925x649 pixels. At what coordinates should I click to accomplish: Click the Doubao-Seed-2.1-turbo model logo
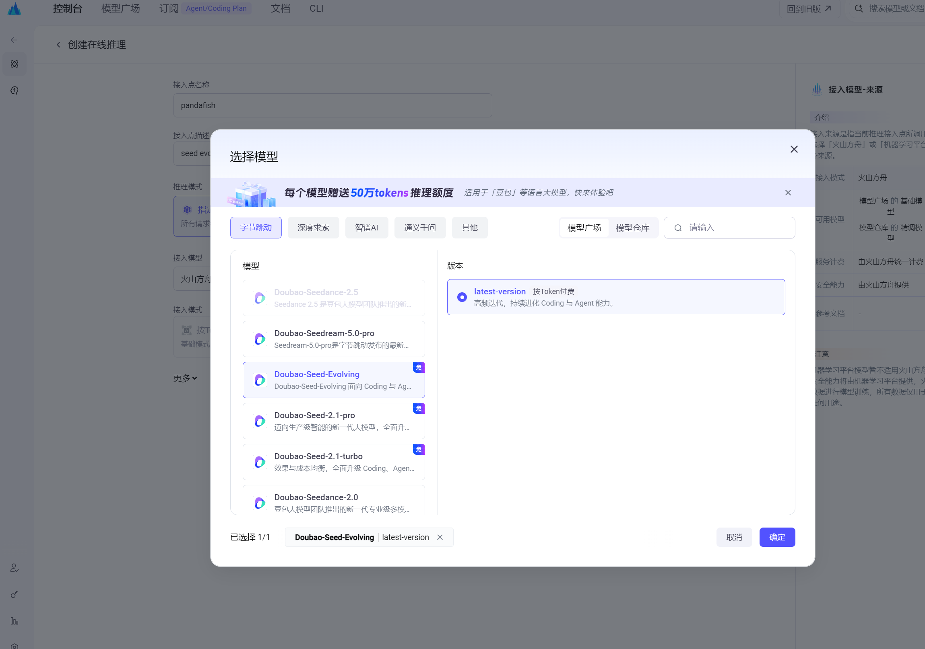click(260, 462)
